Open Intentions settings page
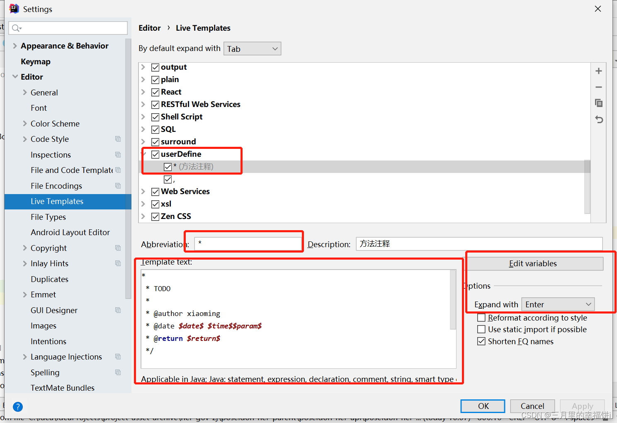 tap(49, 341)
